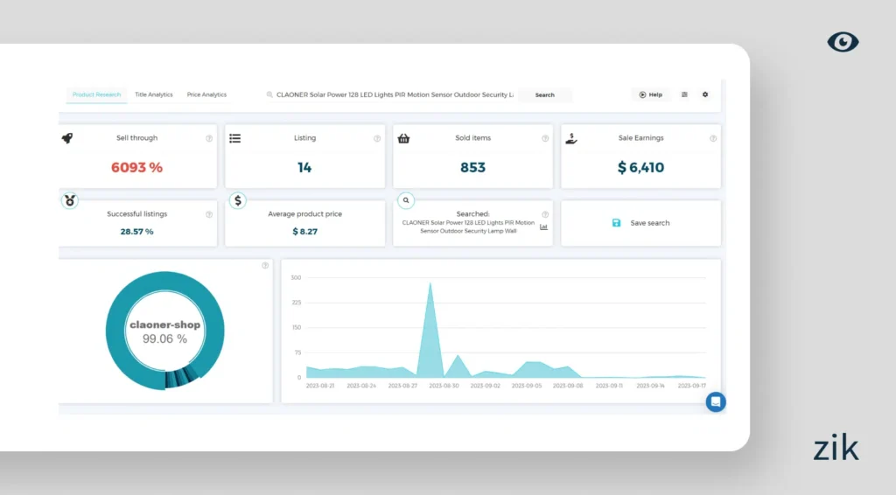Click Save search with floppy disk icon
Viewport: 896px width, 495px height.
[640, 223]
